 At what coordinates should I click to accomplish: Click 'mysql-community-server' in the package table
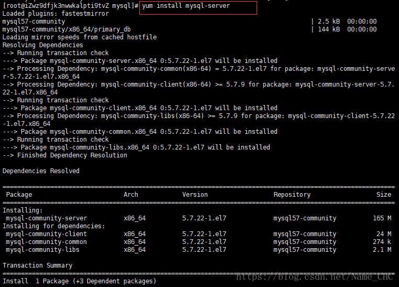[x=47, y=218]
